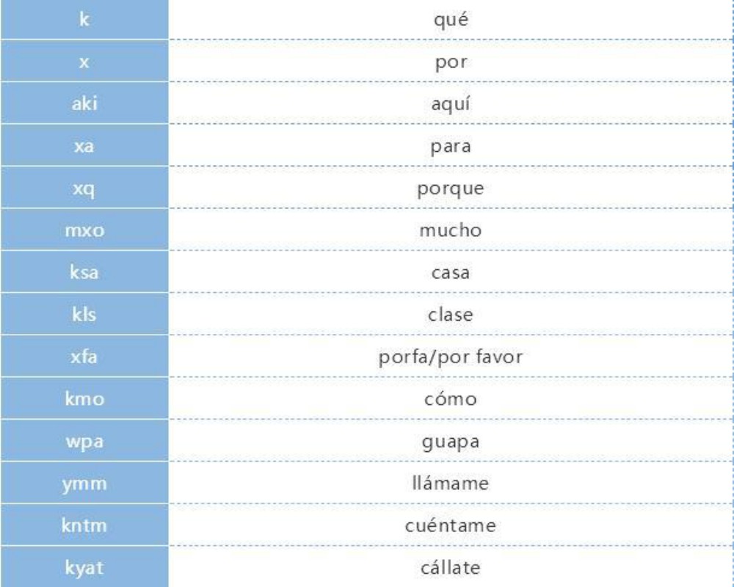
Task: Click the word 'porque'
Action: pos(451,189)
